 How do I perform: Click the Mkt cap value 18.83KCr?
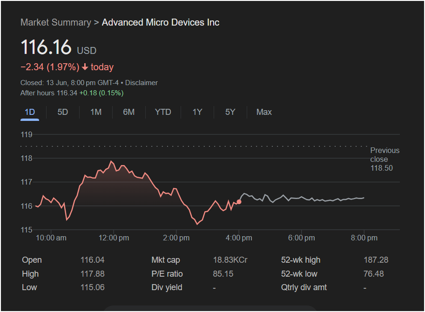coord(230,260)
